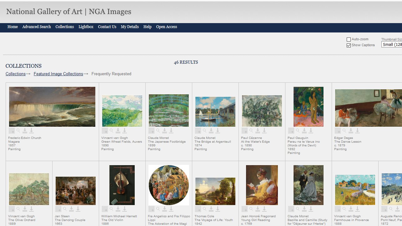Click grid icon under At the Water's Edge
Viewport: 402px width, 226px height.
click(244, 130)
